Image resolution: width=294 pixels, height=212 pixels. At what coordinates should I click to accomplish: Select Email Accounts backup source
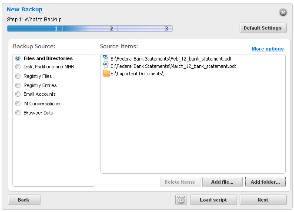pos(18,94)
